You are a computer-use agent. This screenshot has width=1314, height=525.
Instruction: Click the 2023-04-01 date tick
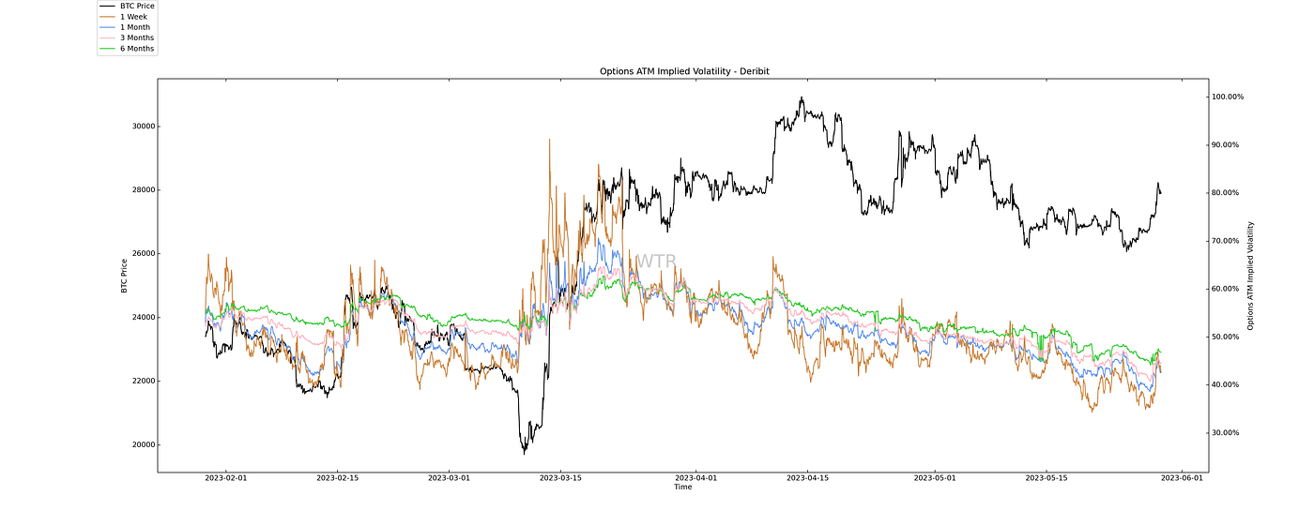695,477
